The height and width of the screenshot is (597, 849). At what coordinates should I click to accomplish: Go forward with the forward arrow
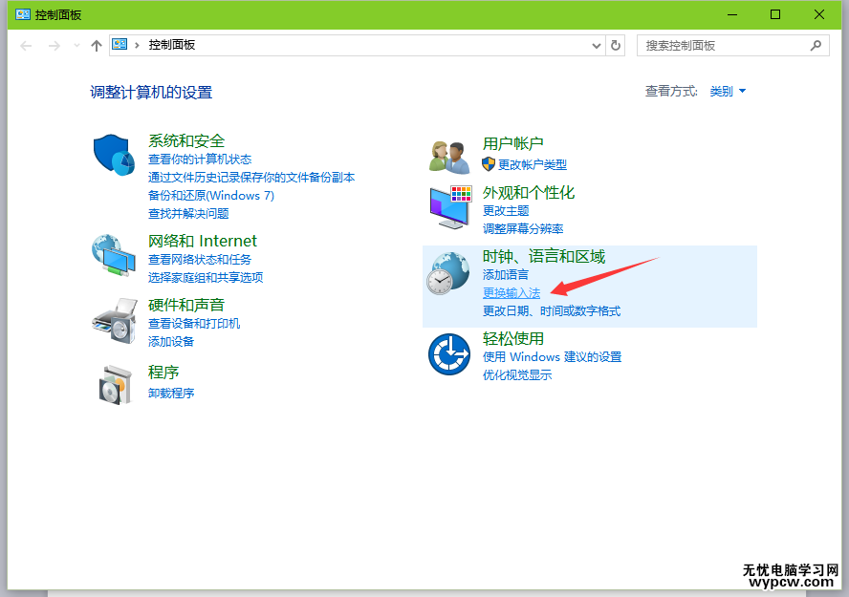coord(54,46)
